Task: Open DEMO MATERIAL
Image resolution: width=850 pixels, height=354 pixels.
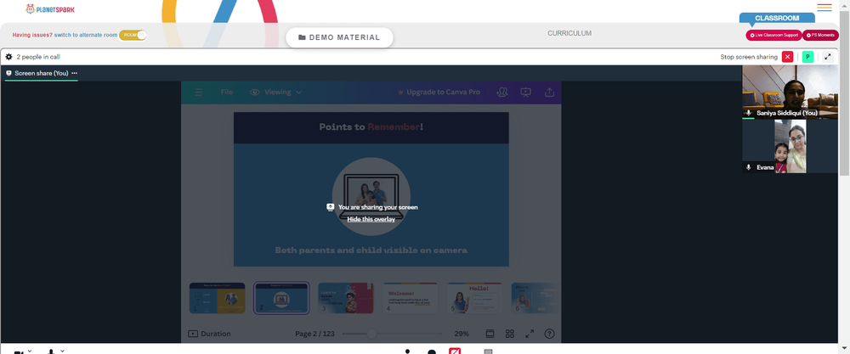Action: [339, 37]
